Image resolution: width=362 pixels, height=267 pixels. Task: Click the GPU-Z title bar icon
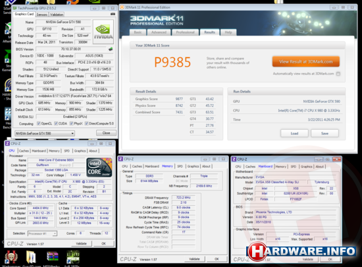pos(14,8)
